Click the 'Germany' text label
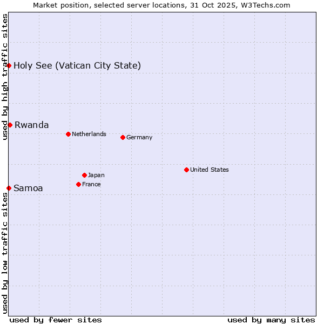The image size is (324, 324). (x=139, y=137)
